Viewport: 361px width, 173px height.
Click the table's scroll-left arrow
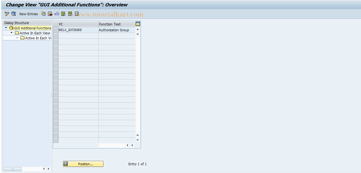(x=128, y=145)
